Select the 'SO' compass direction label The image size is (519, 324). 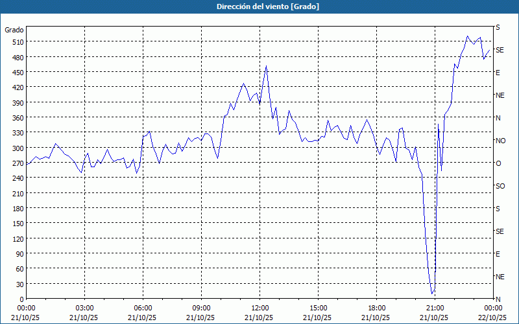[x=500, y=186]
